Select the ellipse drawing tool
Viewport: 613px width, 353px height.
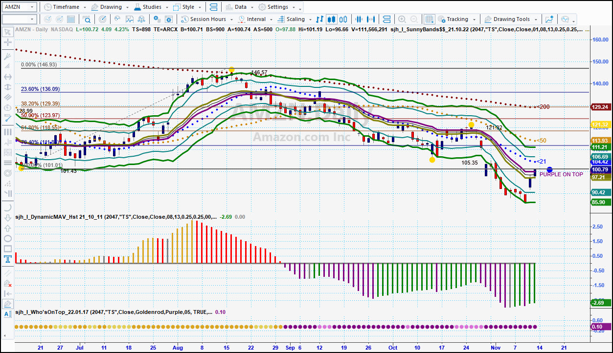coord(8,238)
